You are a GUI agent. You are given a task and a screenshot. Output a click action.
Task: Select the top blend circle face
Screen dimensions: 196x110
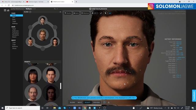pyautogui.click(x=43, y=20)
